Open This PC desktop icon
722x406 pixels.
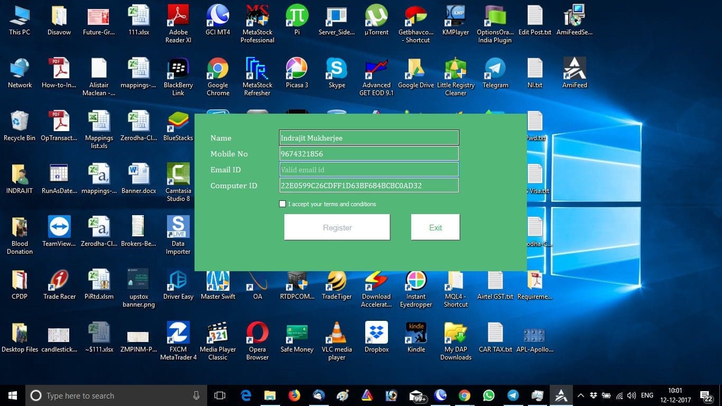click(x=20, y=20)
